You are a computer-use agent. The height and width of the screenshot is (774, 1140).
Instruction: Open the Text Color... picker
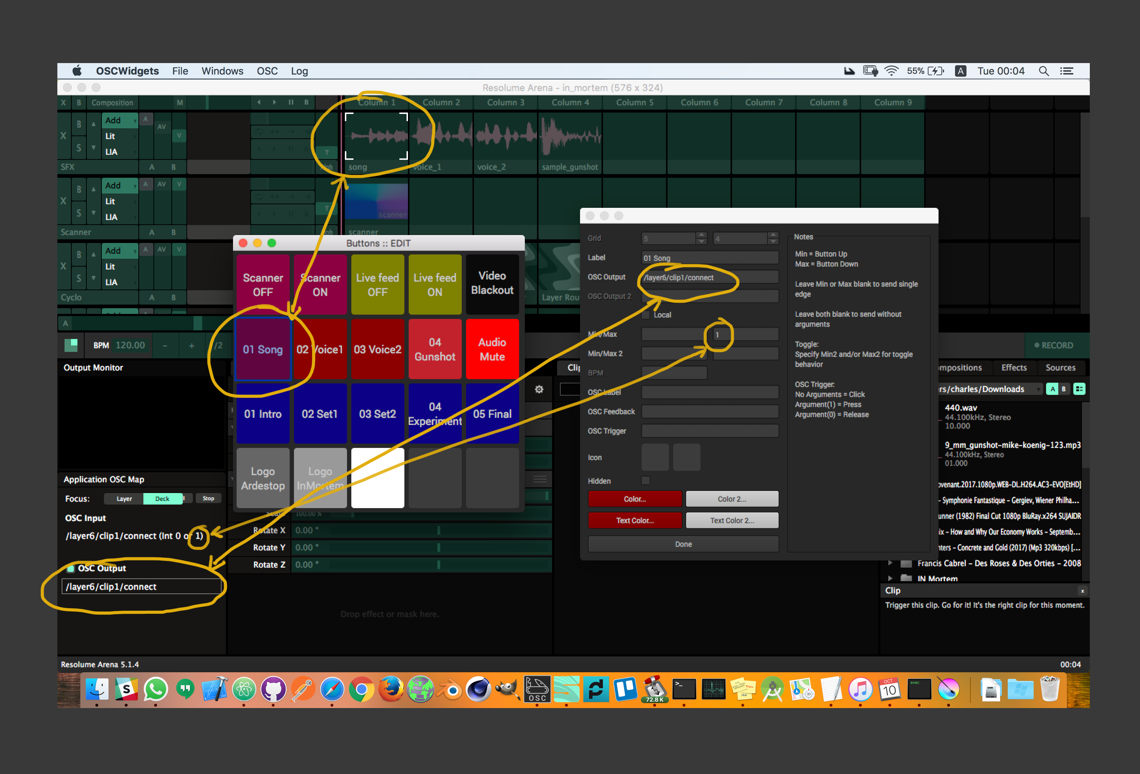(x=635, y=520)
